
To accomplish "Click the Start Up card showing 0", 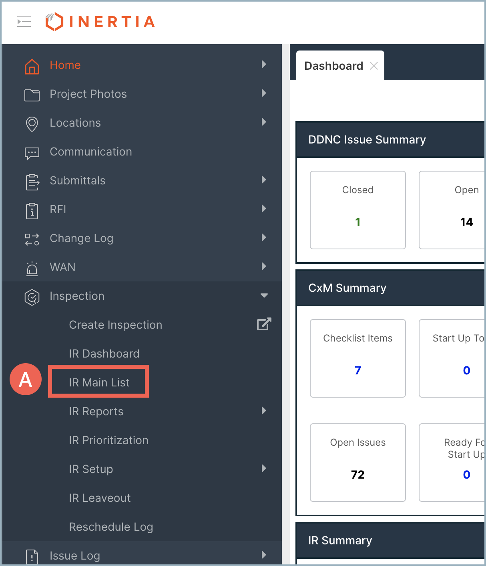I will [452, 358].
